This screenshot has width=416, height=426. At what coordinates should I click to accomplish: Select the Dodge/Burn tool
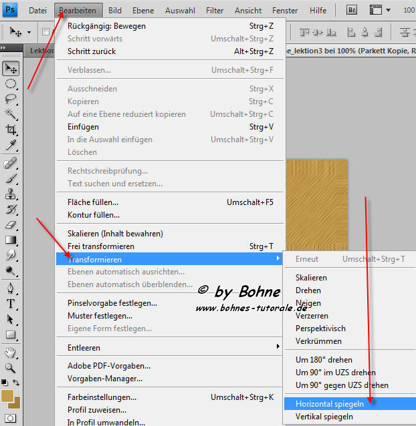pyautogui.click(x=11, y=271)
